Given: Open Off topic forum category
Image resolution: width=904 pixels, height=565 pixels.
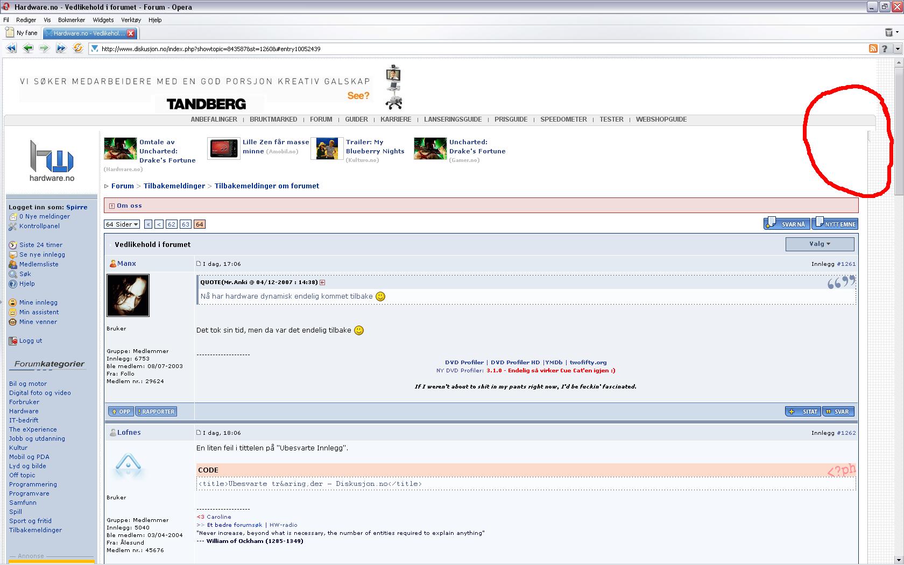Looking at the screenshot, I should pyautogui.click(x=22, y=475).
